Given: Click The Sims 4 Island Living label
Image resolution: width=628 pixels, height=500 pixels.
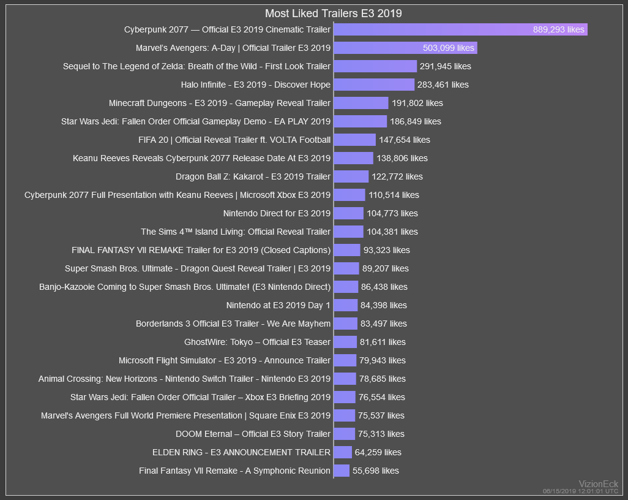Looking at the screenshot, I should pos(236,232).
